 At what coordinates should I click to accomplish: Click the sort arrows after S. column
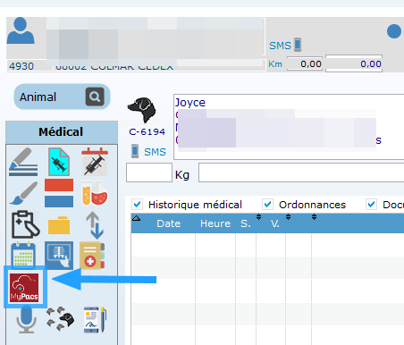tap(258, 217)
